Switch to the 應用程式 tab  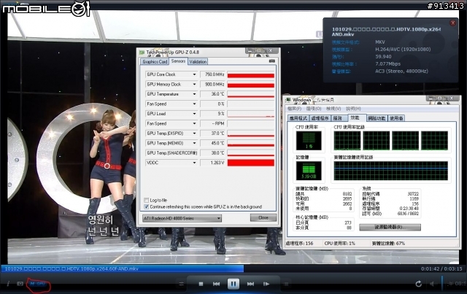coord(298,118)
